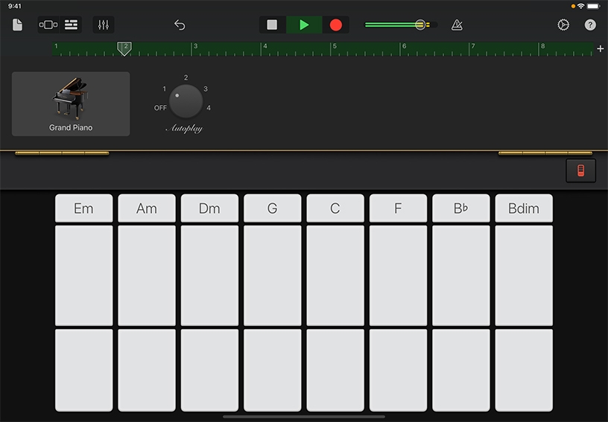Tap the B♭ chord label

pyautogui.click(x=460, y=208)
